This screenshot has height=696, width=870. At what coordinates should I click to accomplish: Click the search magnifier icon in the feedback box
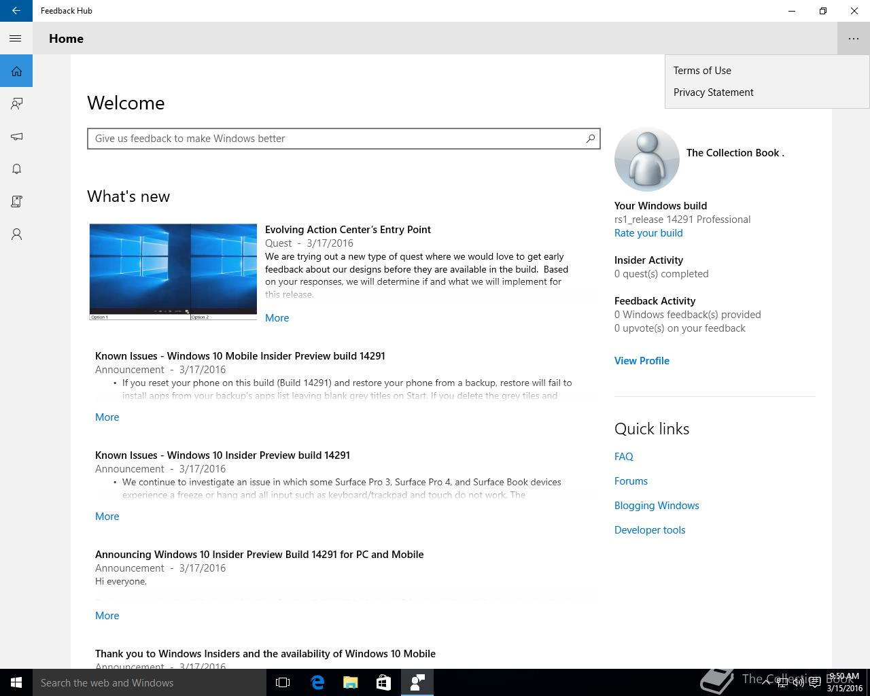pos(591,139)
